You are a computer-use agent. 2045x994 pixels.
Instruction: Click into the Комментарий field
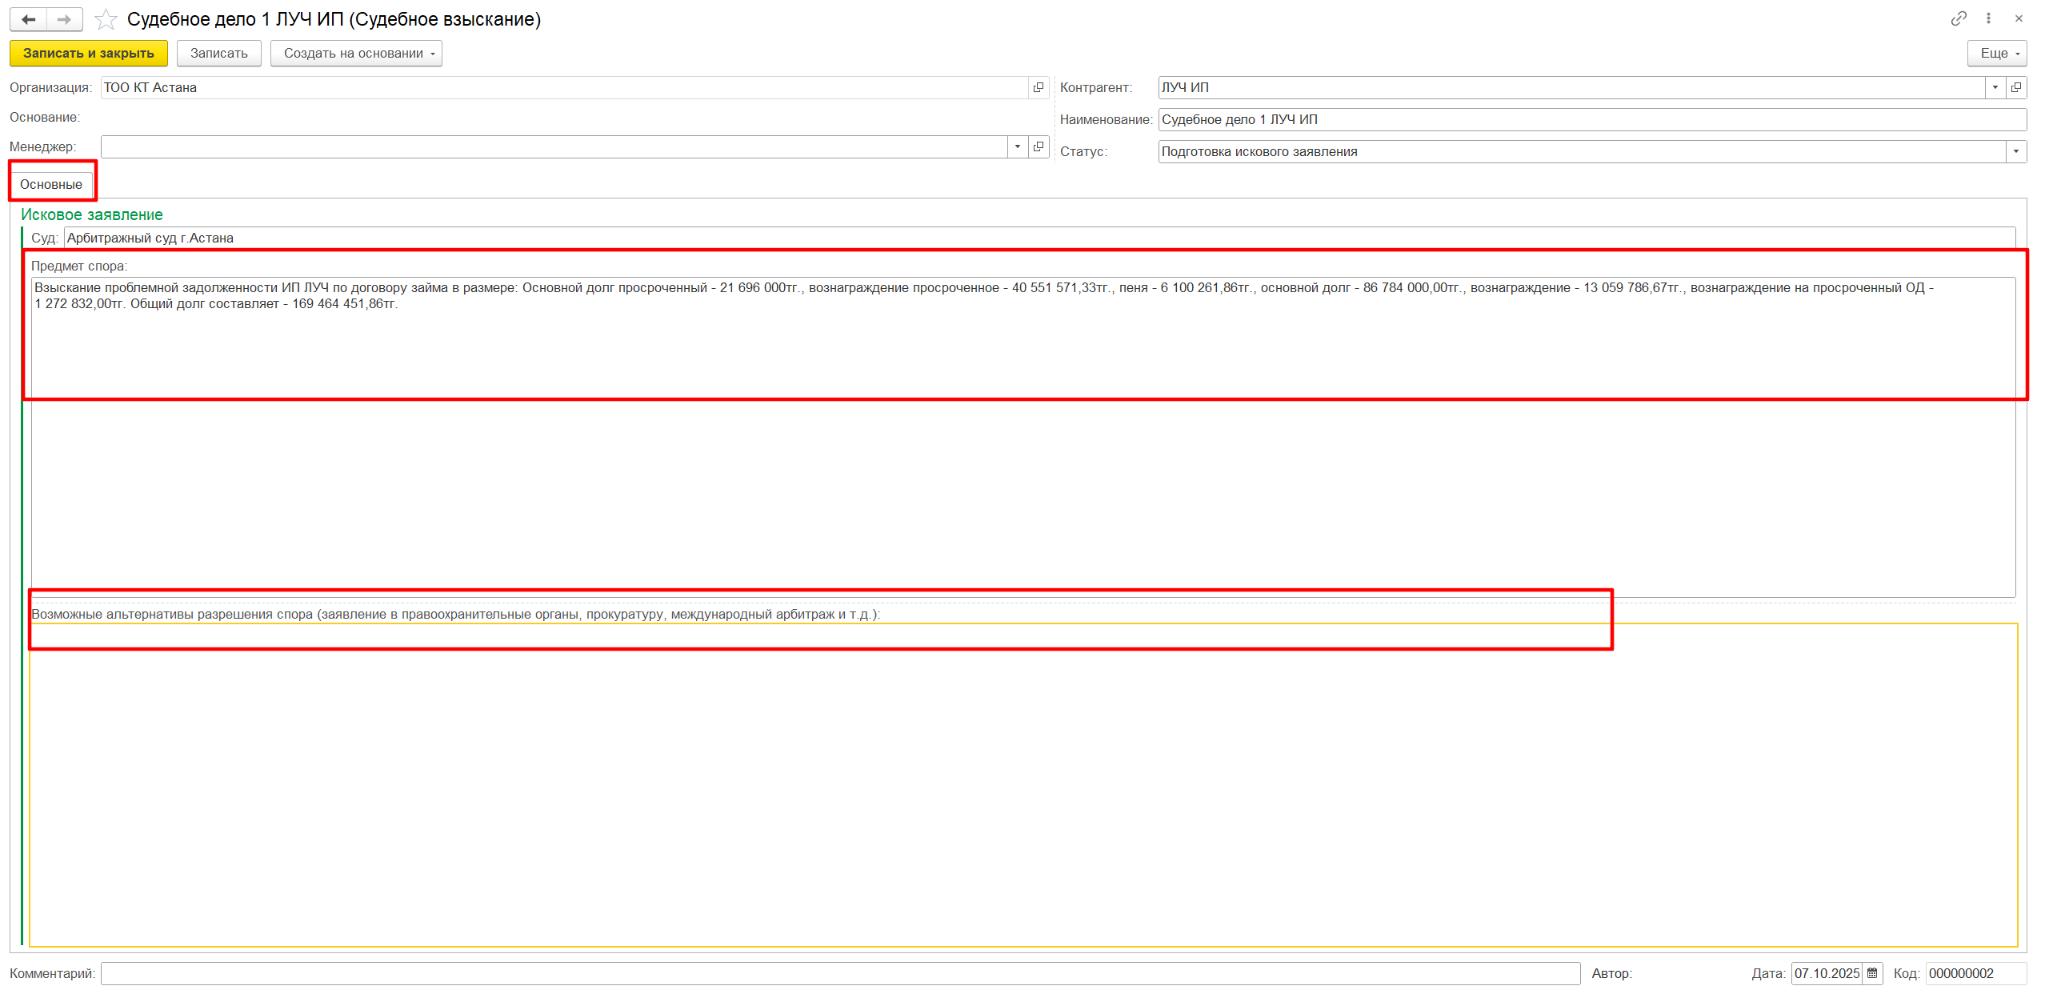840,973
